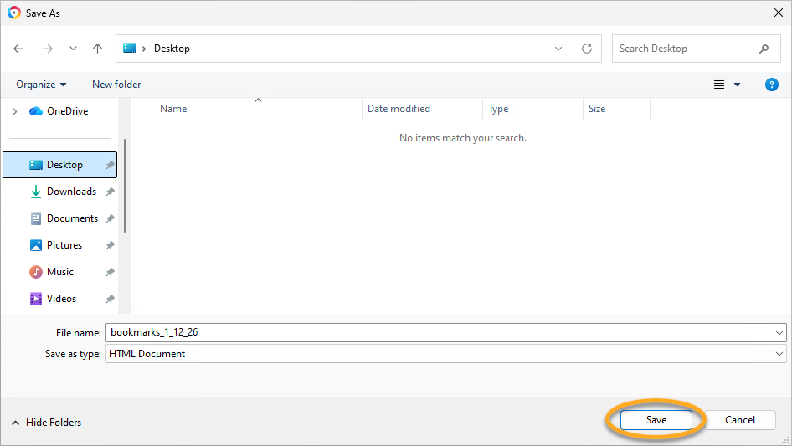Click the Forward navigation arrow
The height and width of the screenshot is (446, 792).
(x=47, y=49)
